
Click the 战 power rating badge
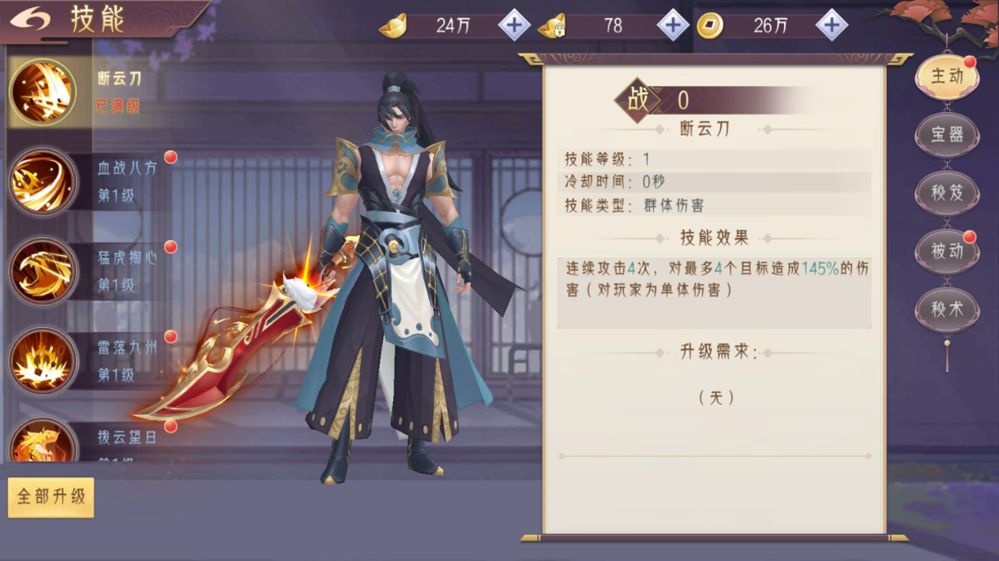click(x=638, y=100)
